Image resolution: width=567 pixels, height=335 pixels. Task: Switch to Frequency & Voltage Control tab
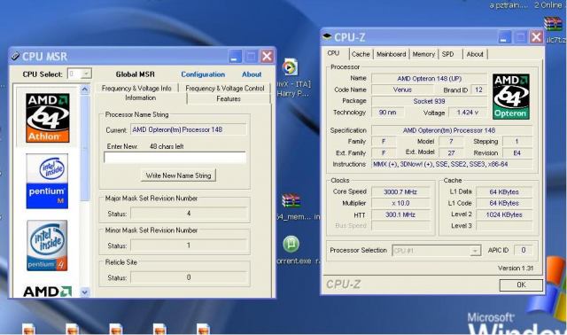224,88
